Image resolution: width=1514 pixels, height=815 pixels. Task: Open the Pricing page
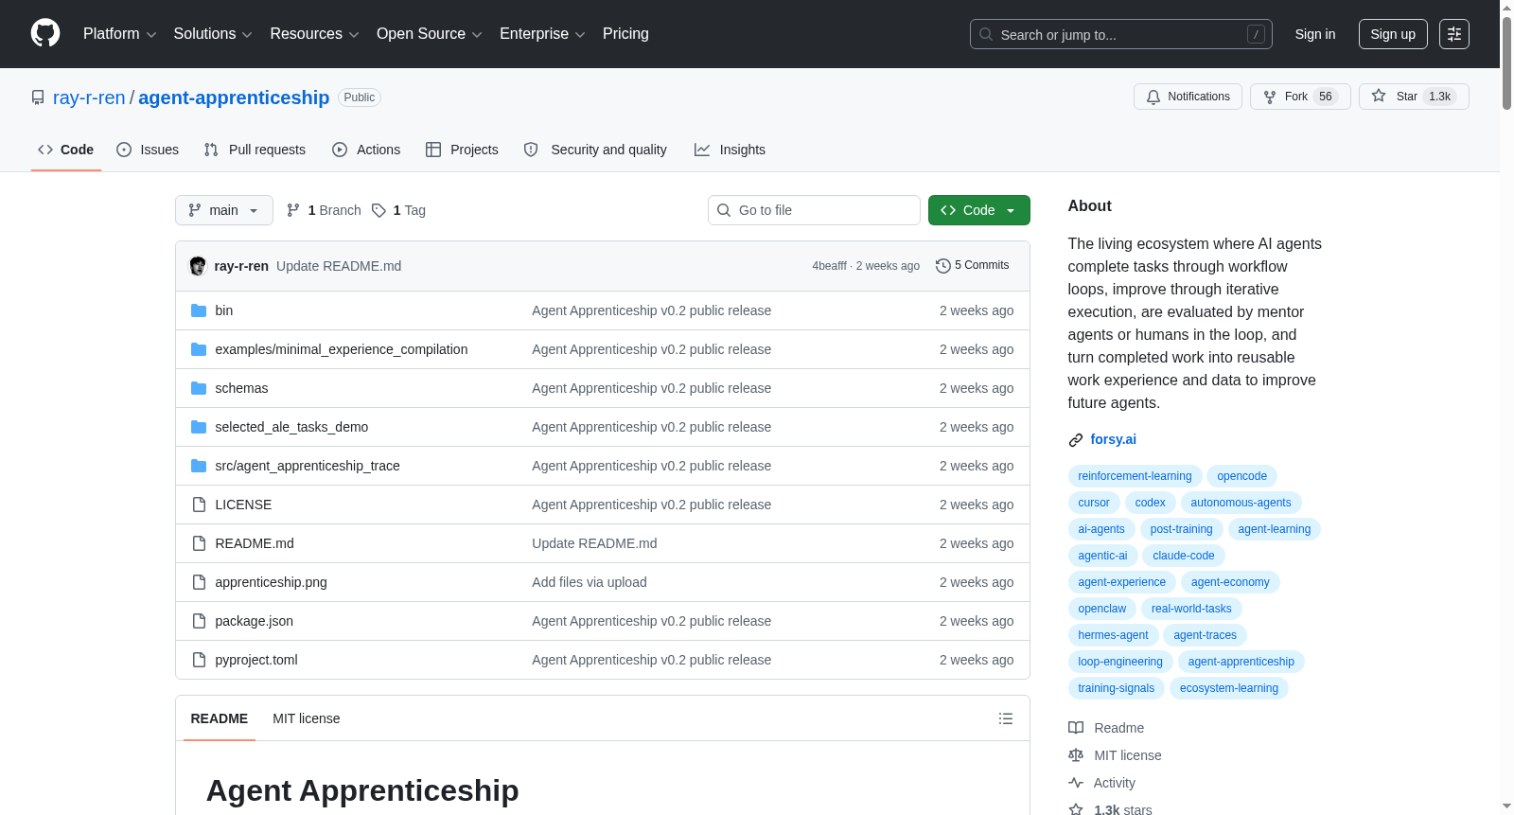(x=625, y=34)
